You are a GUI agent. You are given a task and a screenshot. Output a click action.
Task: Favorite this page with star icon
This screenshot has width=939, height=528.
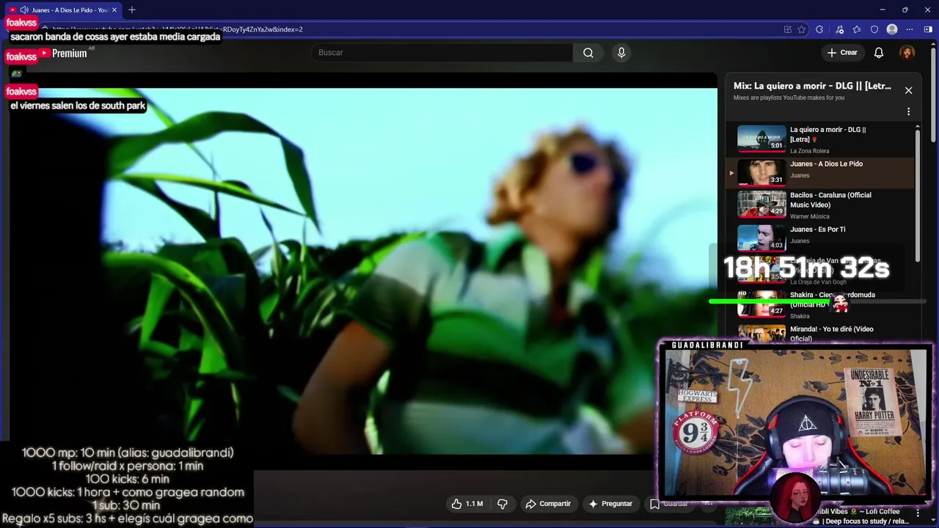[802, 29]
